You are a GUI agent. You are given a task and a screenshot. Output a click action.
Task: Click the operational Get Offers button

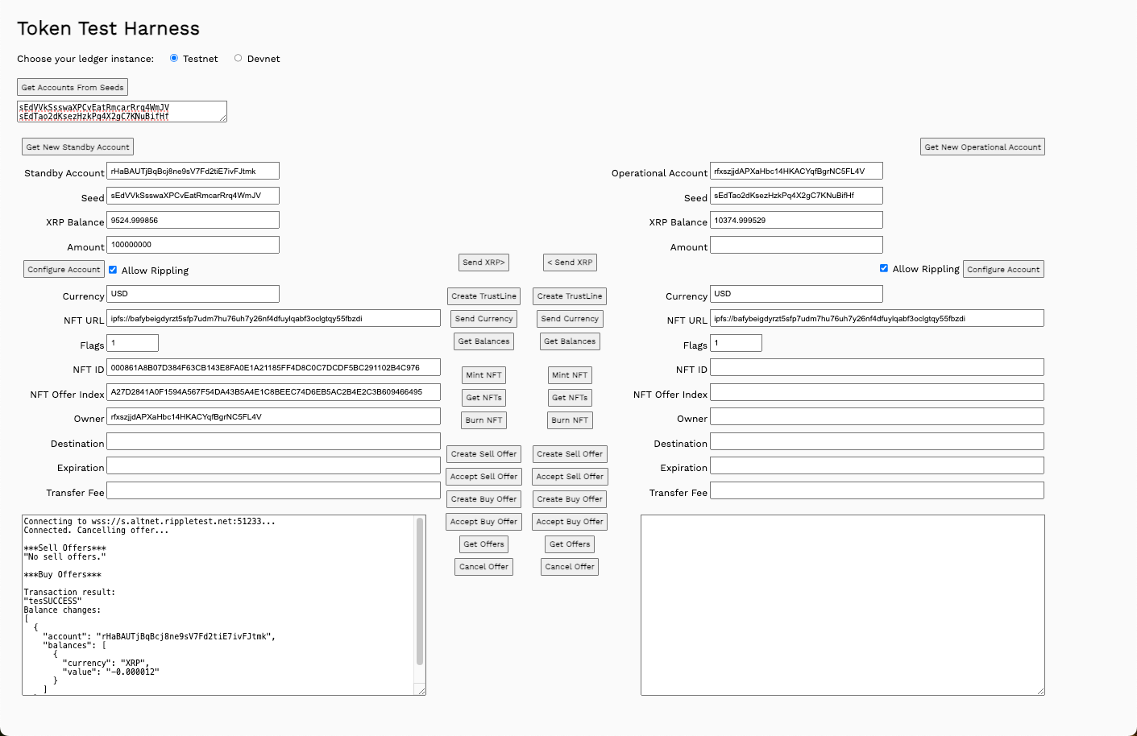point(570,544)
